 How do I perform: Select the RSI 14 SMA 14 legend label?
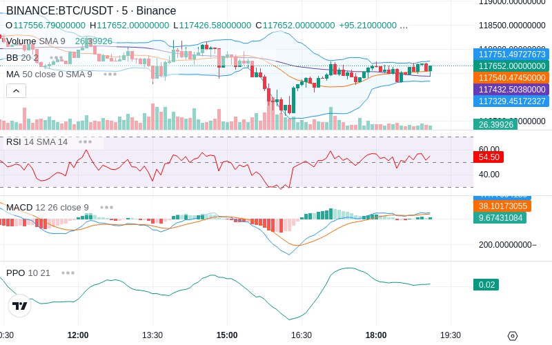point(37,142)
